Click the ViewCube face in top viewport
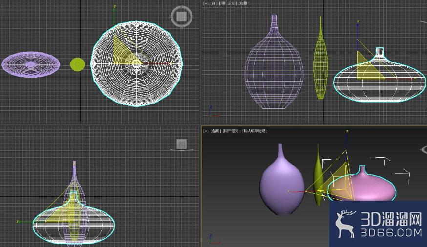Viewport: 427px width, 247px height. pos(181,16)
